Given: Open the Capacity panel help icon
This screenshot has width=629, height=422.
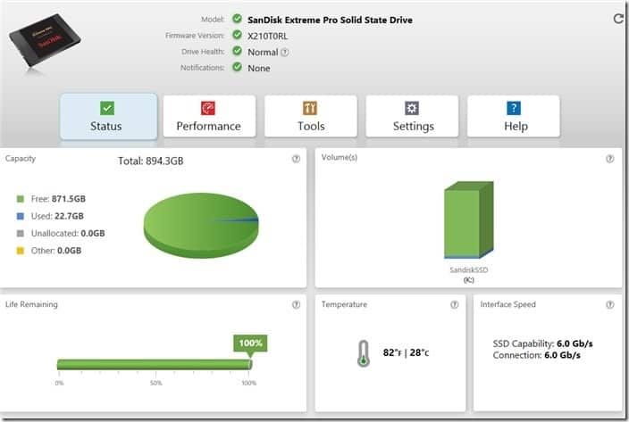Looking at the screenshot, I should [x=296, y=159].
